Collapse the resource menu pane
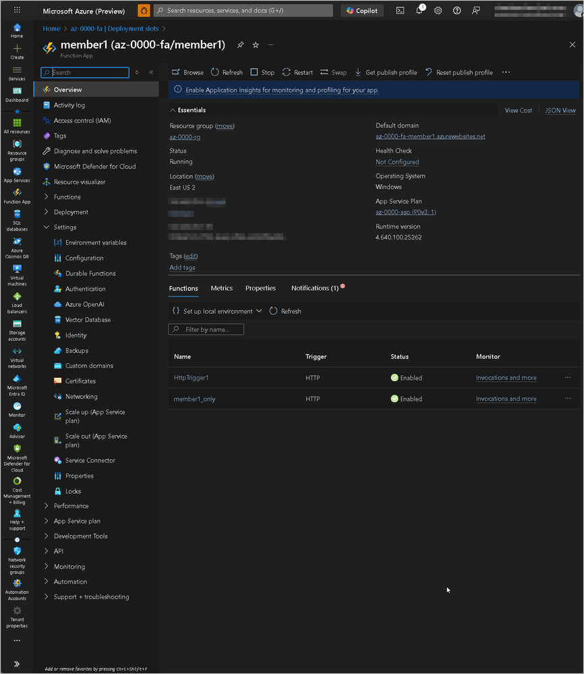 tap(151, 72)
